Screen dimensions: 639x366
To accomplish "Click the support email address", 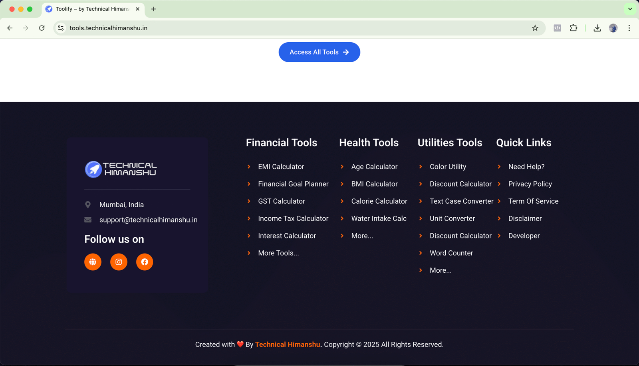I will 148,220.
